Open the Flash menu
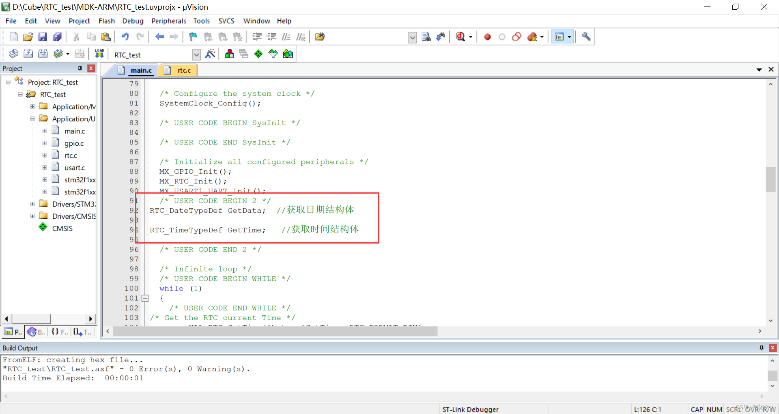Screen dimensions: 779x414 tap(107, 21)
